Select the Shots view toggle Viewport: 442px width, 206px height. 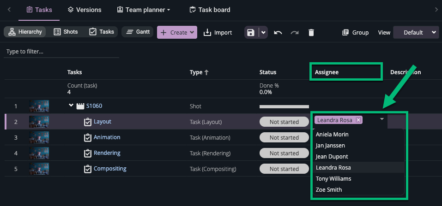(x=66, y=32)
